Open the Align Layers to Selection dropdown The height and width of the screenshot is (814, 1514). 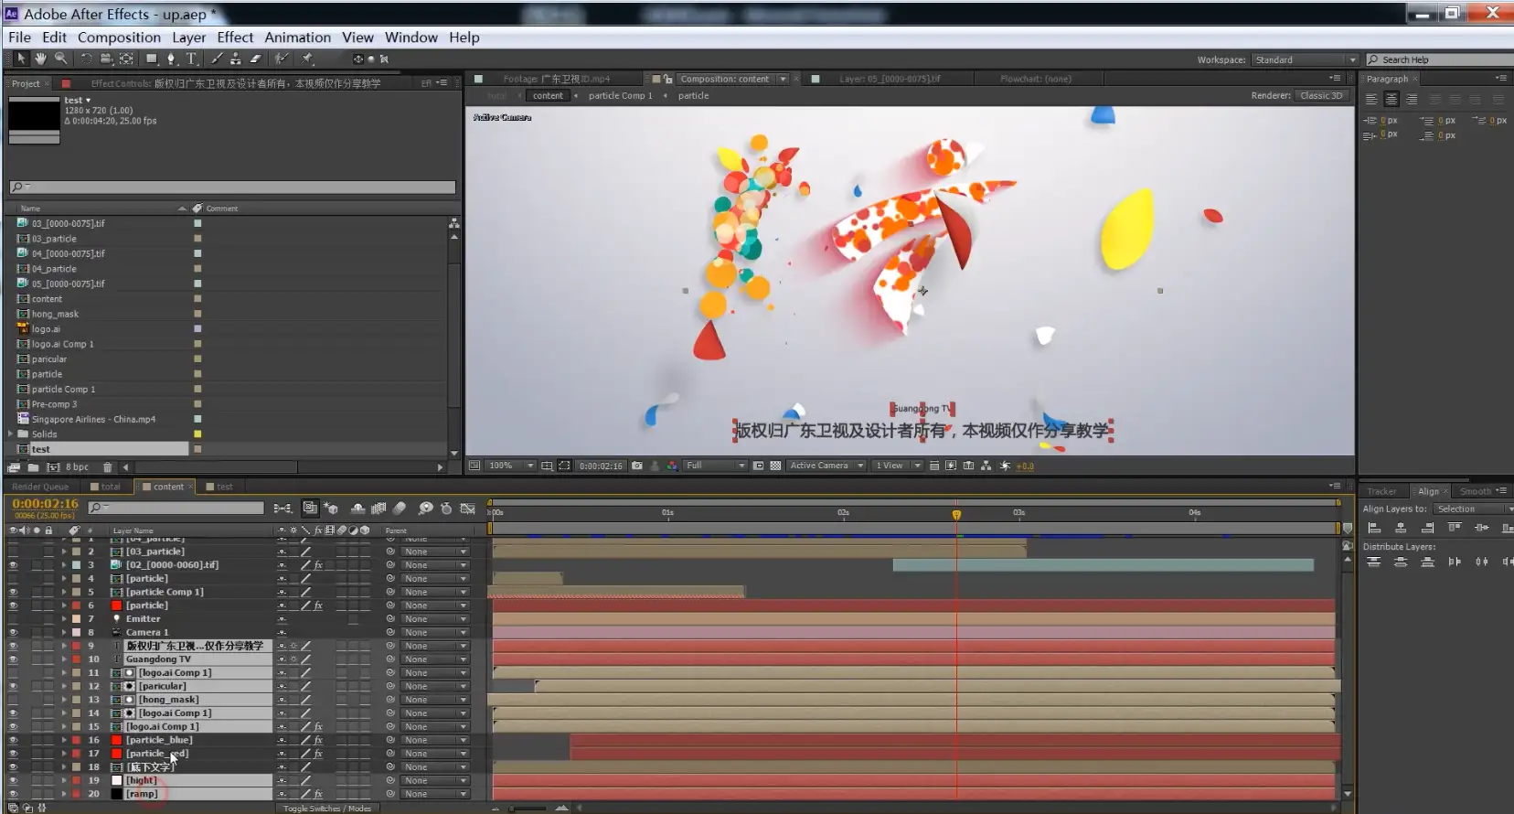click(x=1473, y=509)
